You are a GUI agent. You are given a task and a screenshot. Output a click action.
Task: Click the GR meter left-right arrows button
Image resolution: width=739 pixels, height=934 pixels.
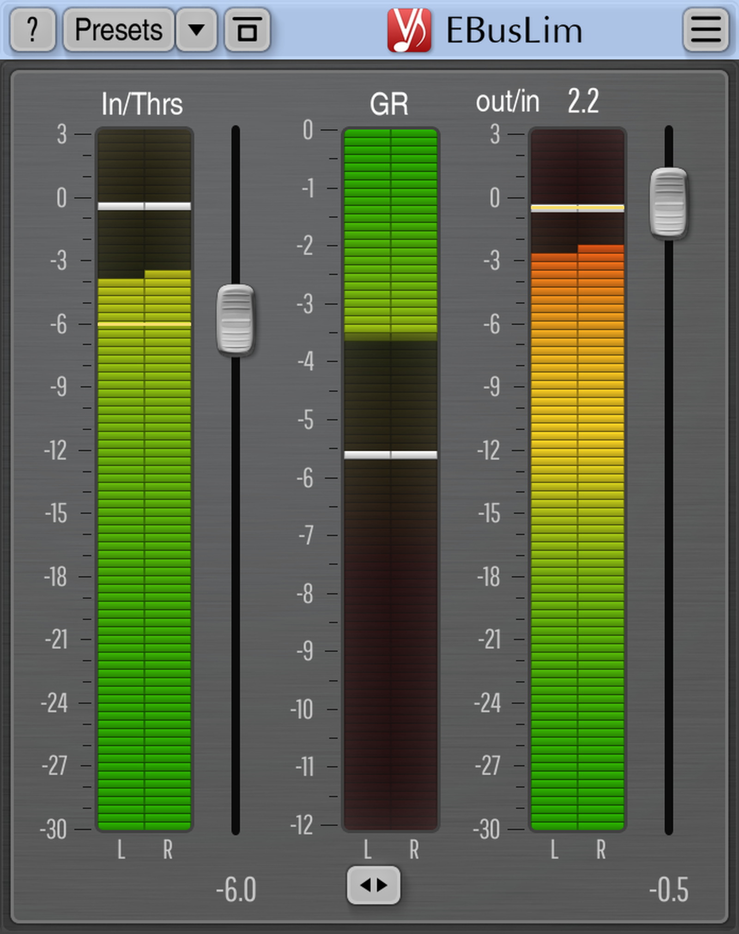tap(374, 885)
